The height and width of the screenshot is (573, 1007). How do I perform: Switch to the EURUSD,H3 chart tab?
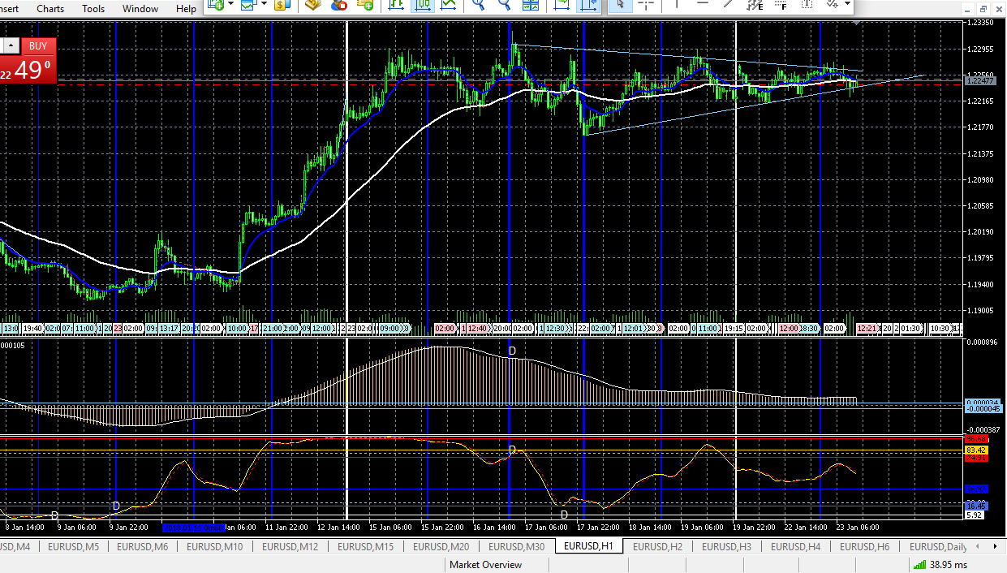tap(727, 547)
